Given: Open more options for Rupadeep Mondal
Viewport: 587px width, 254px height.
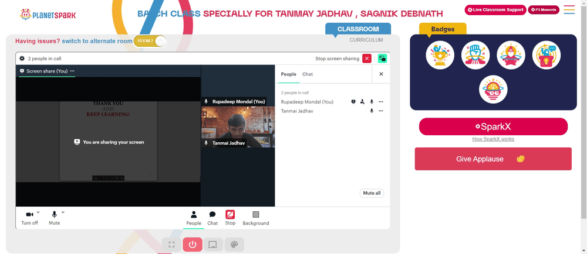Looking at the screenshot, I should pos(381,101).
